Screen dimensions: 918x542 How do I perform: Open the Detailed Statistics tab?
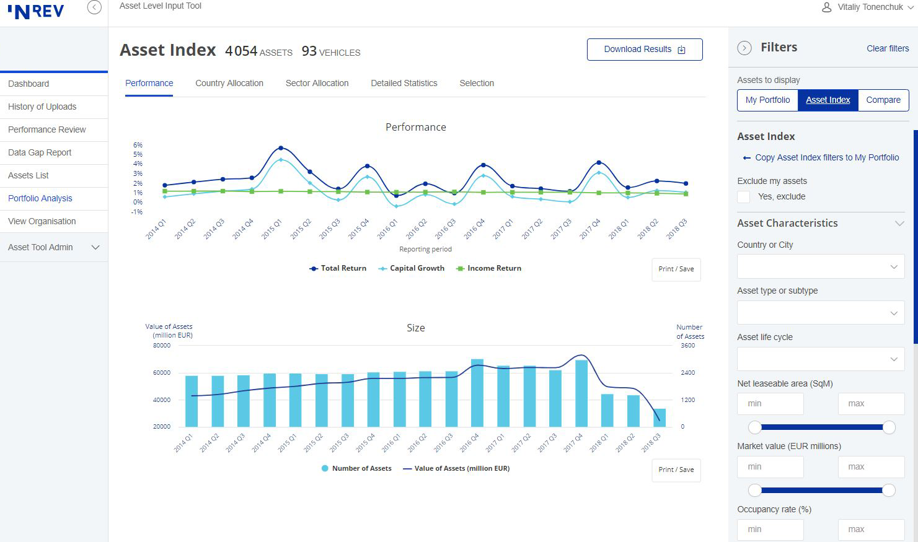pos(404,83)
